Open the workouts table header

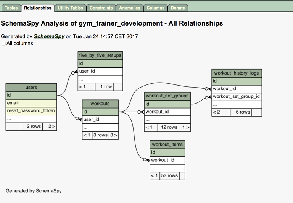point(100,104)
